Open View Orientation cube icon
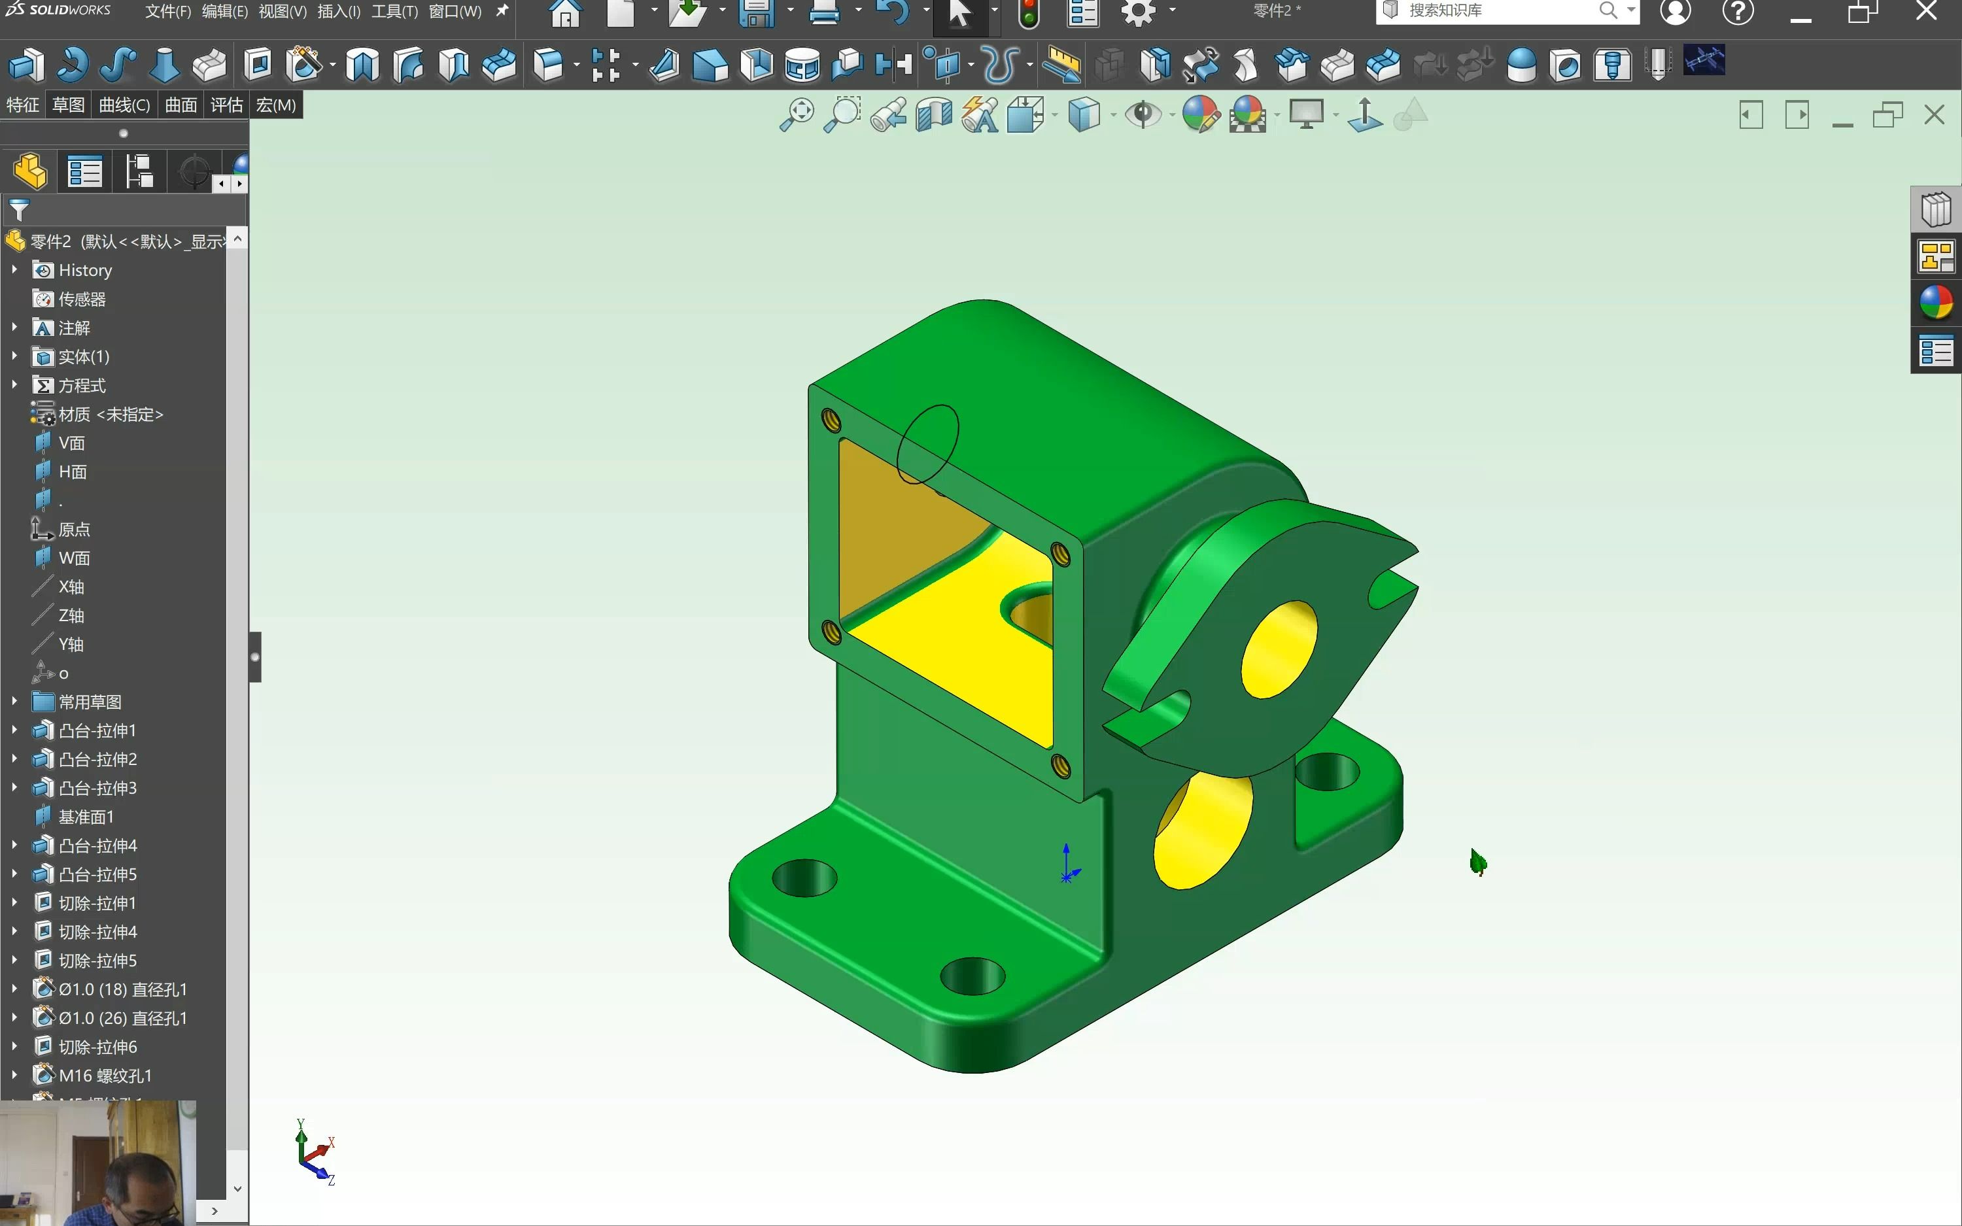Image resolution: width=1962 pixels, height=1226 pixels. click(1026, 115)
